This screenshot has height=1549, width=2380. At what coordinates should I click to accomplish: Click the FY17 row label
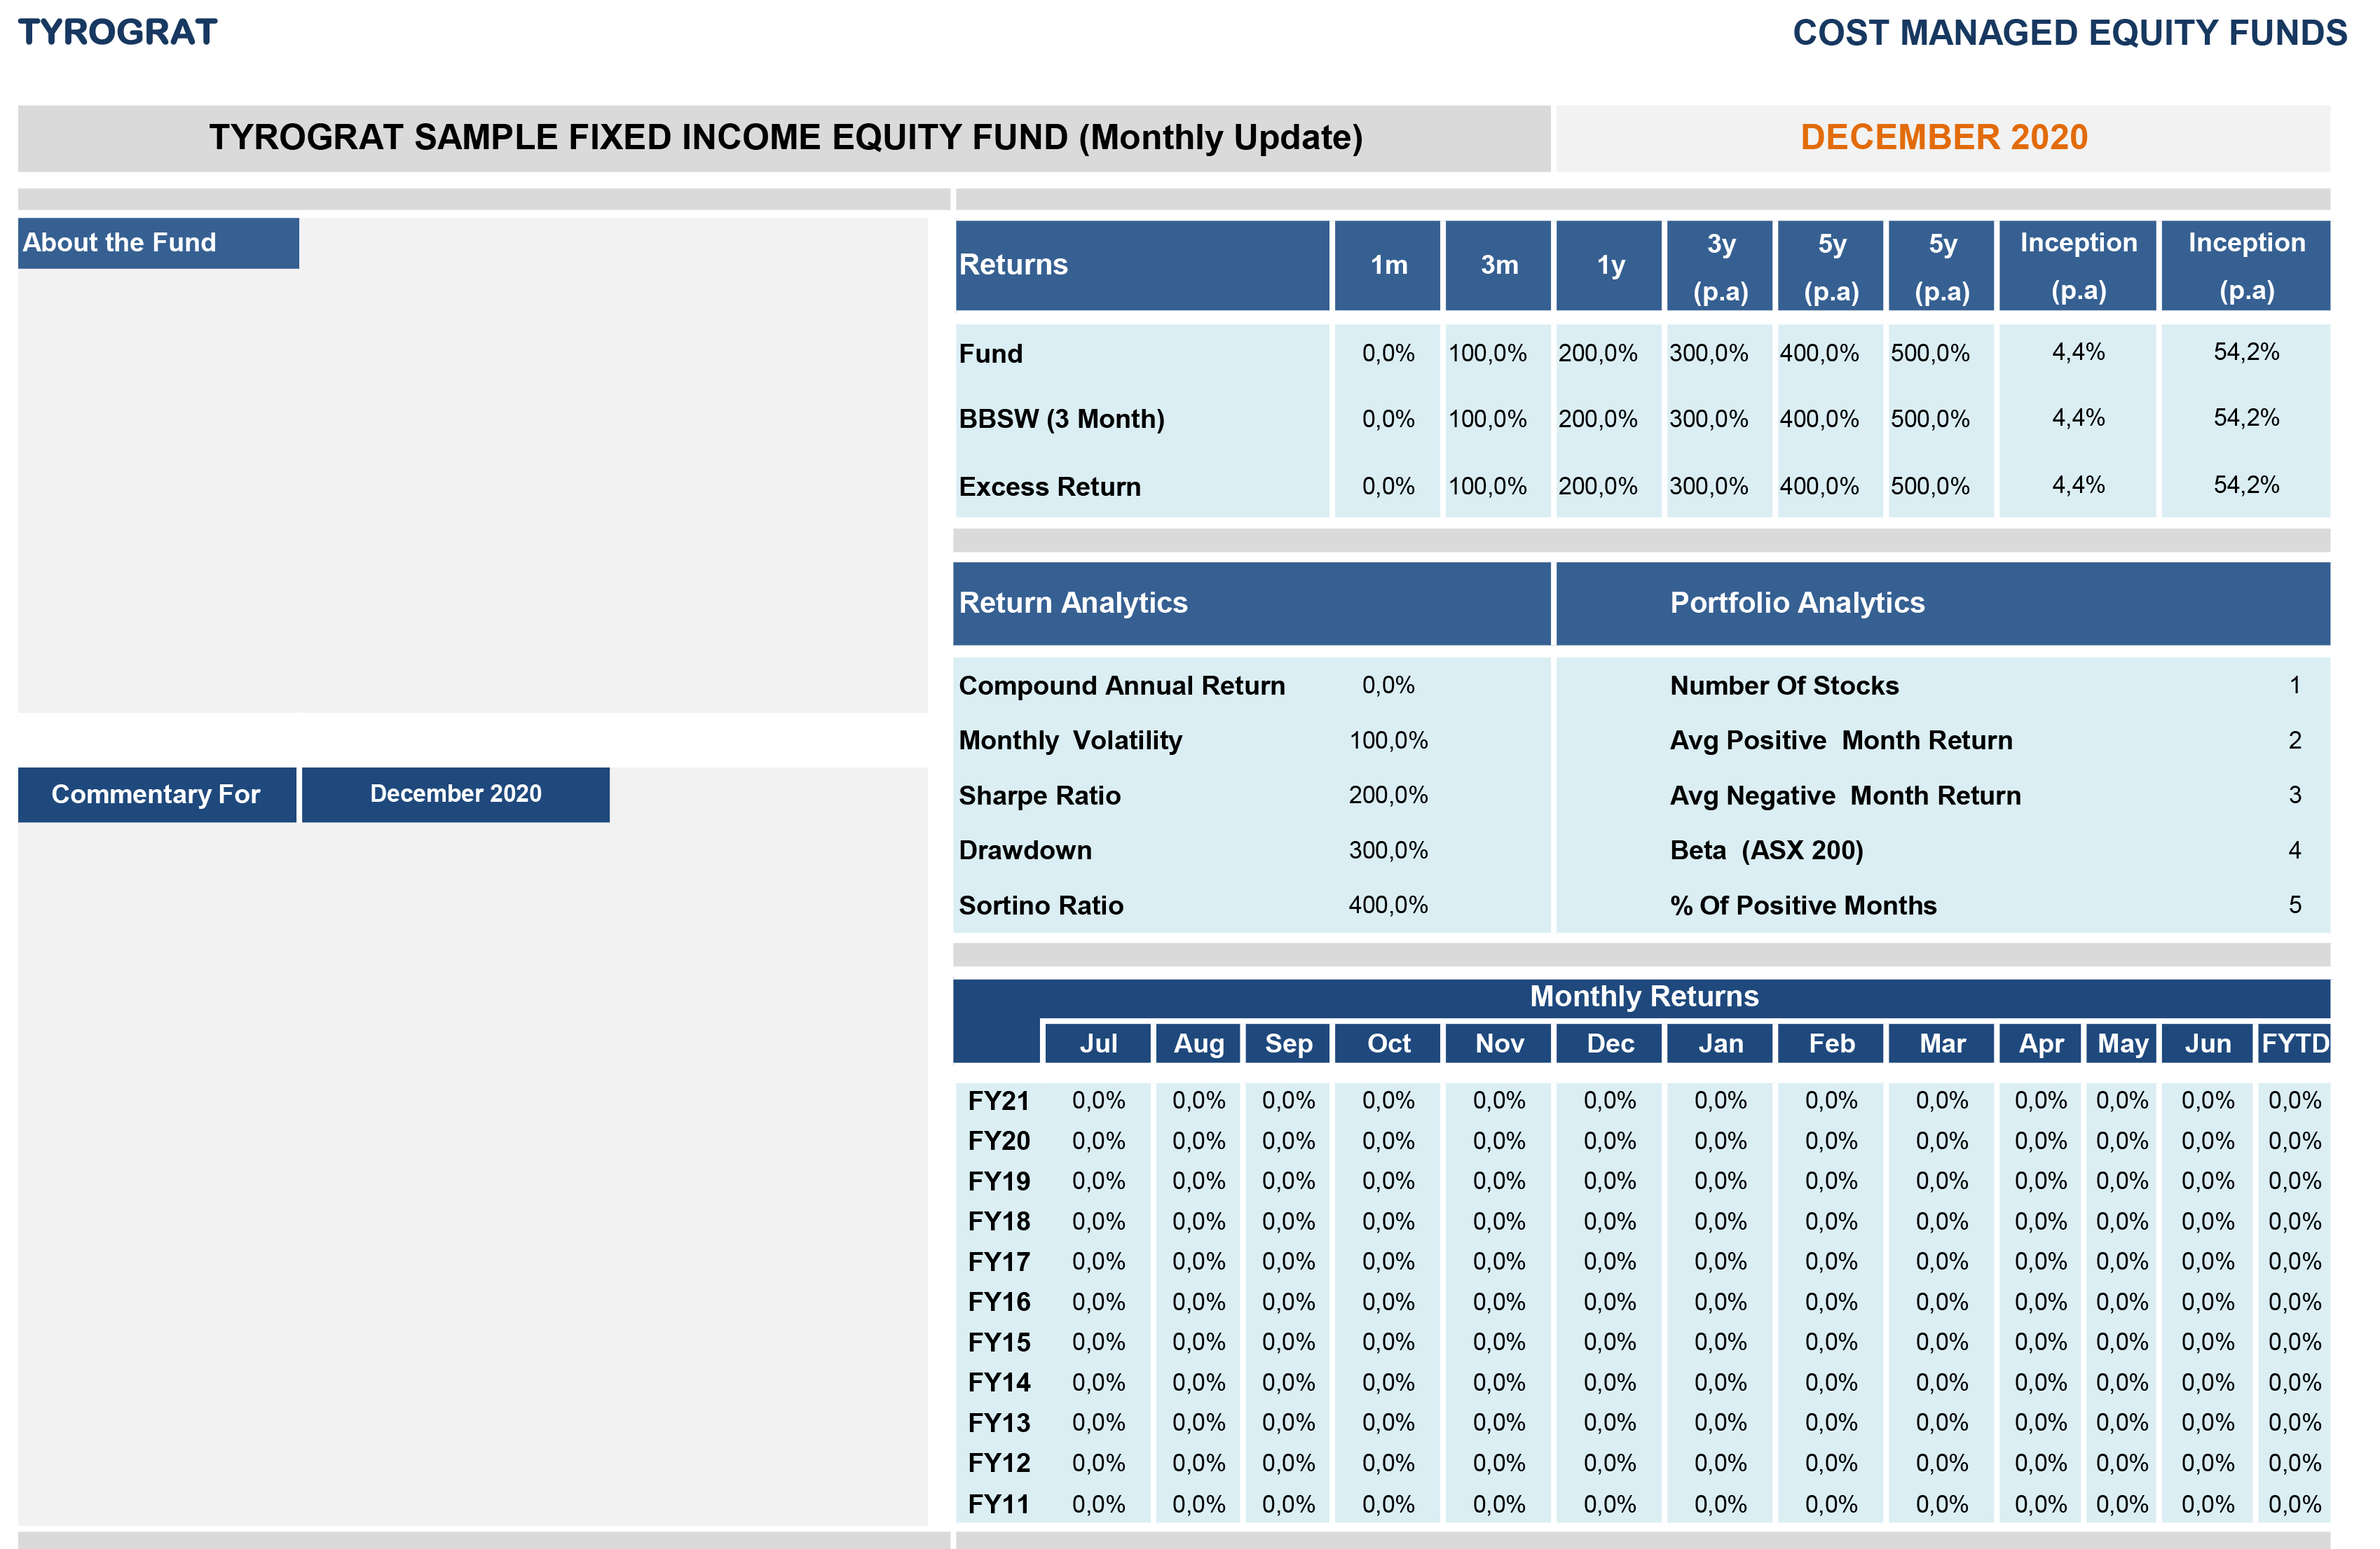pos(998,1262)
